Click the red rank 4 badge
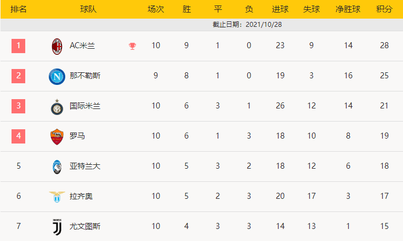The height and width of the screenshot is (241, 403). (19, 136)
